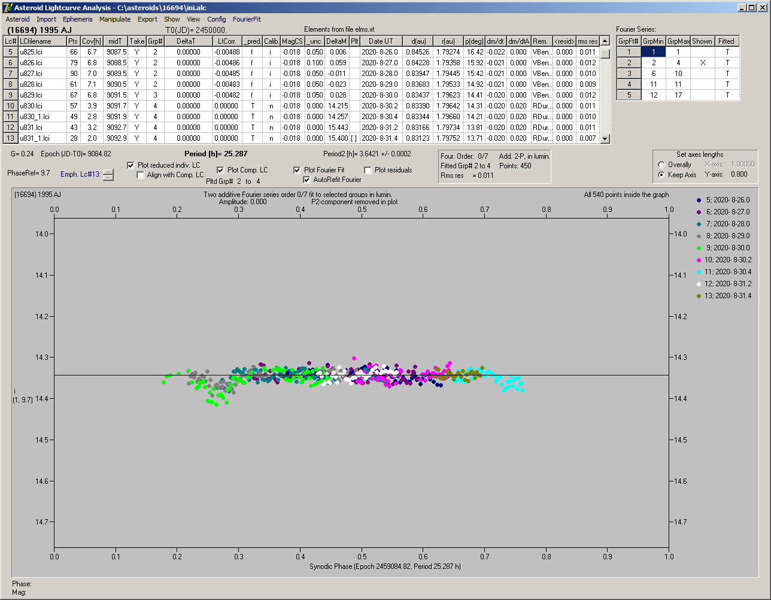Click filename u831_1.lci
The width and height of the screenshot is (771, 600).
[42, 138]
